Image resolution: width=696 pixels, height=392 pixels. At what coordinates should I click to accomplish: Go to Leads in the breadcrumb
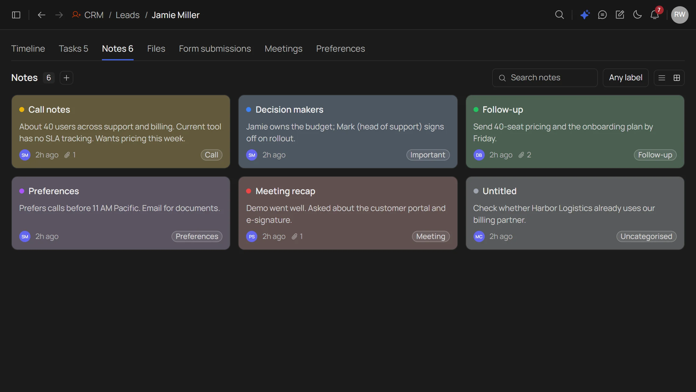[x=127, y=15]
